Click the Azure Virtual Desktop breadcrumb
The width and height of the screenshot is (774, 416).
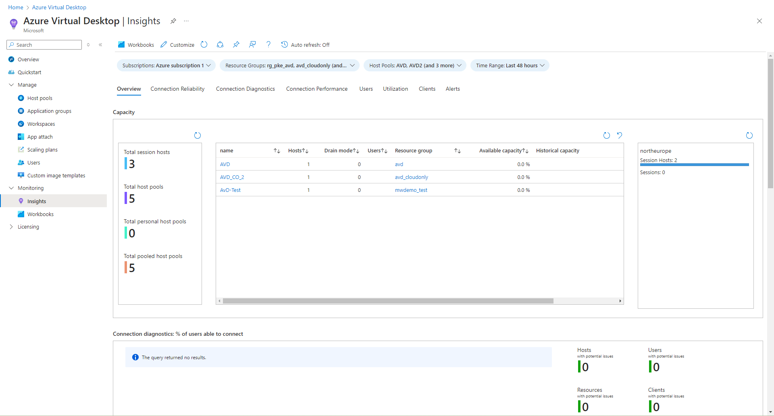[59, 7]
